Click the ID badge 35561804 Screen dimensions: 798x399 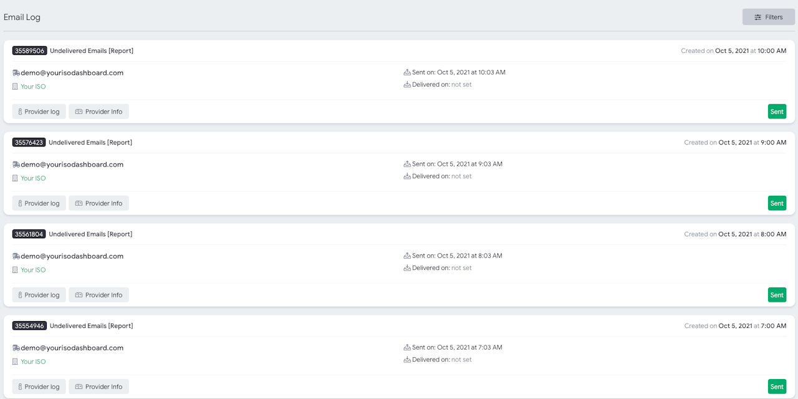pyautogui.click(x=29, y=234)
